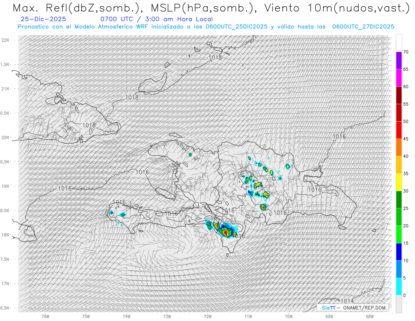The height and width of the screenshot is (321, 415).
Task: Click the colorbar value label 70
Action: (x=406, y=52)
